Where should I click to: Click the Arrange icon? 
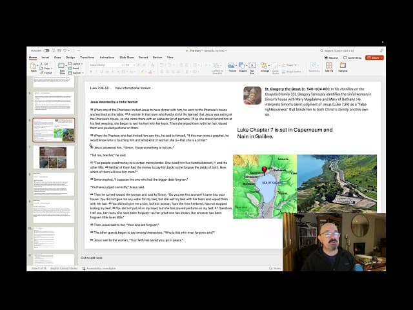coord(265,65)
